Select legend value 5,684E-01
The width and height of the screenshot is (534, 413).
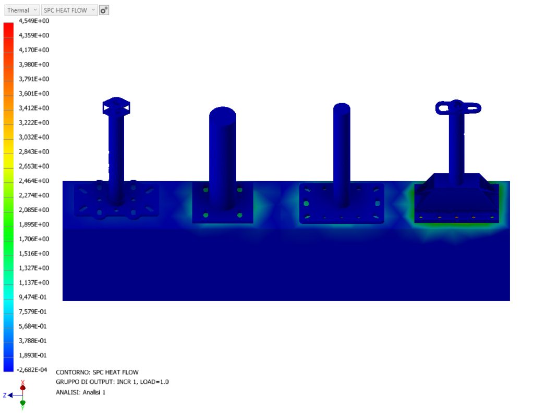point(32,326)
